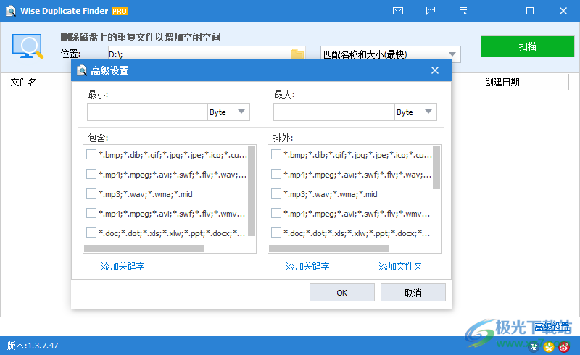Image resolution: width=580 pixels, height=355 pixels.
Task: Click the 位置 path input showing D:\
Action: coord(198,54)
